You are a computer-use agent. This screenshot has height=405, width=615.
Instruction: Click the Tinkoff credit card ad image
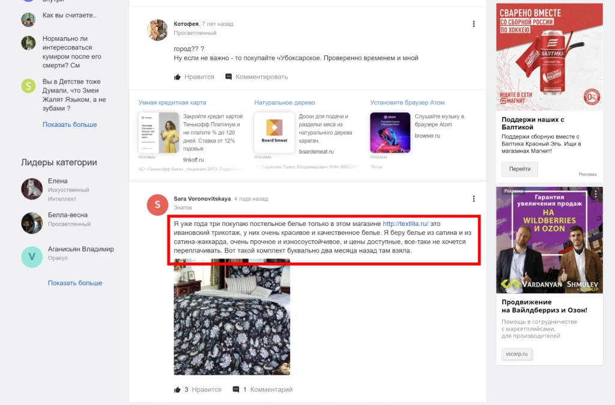click(x=159, y=133)
